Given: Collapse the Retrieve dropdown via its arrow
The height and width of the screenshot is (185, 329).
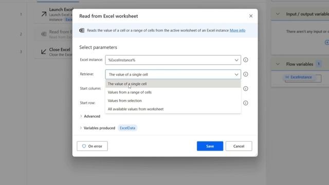Looking at the screenshot, I should pyautogui.click(x=236, y=75).
